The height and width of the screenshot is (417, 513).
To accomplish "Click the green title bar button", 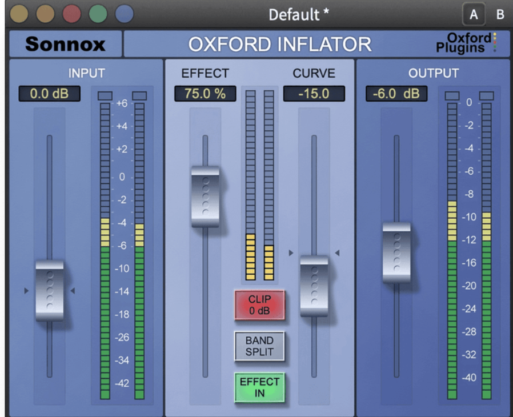I will click(x=98, y=14).
